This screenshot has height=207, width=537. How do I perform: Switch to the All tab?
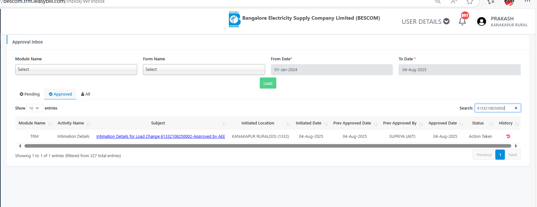86,94
